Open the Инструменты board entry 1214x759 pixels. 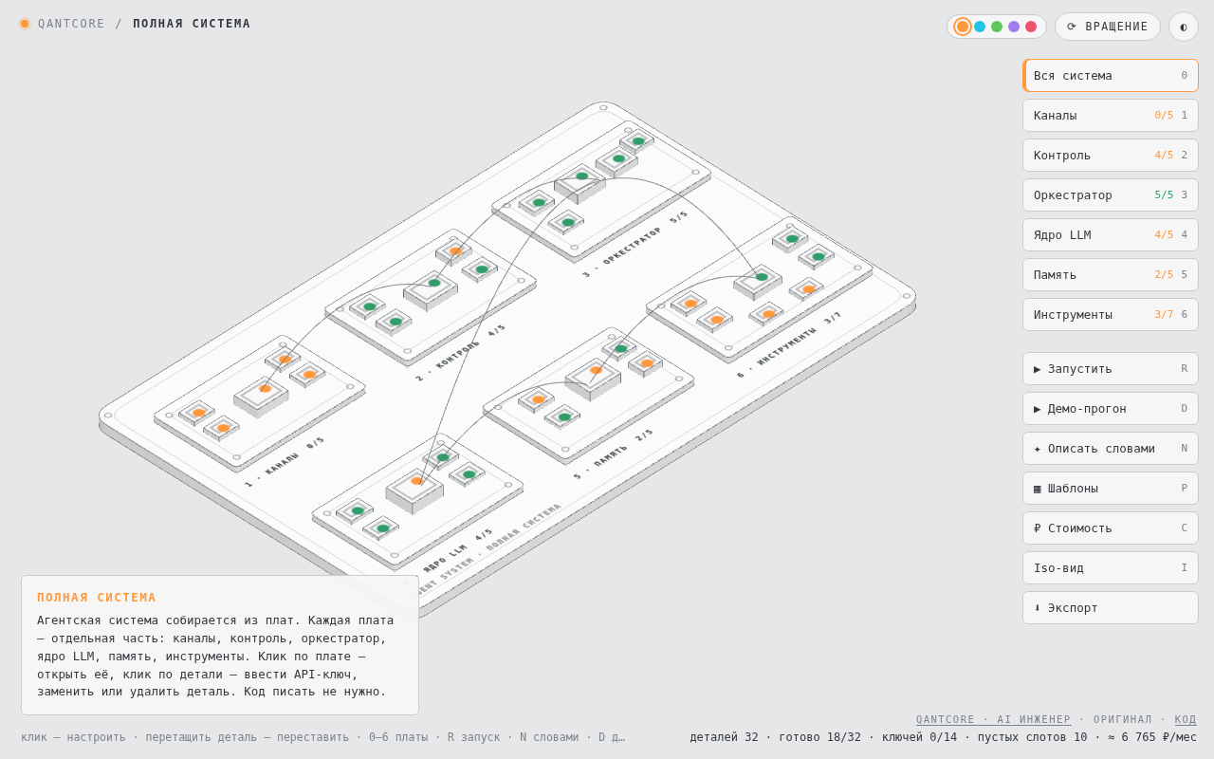(x=1110, y=315)
